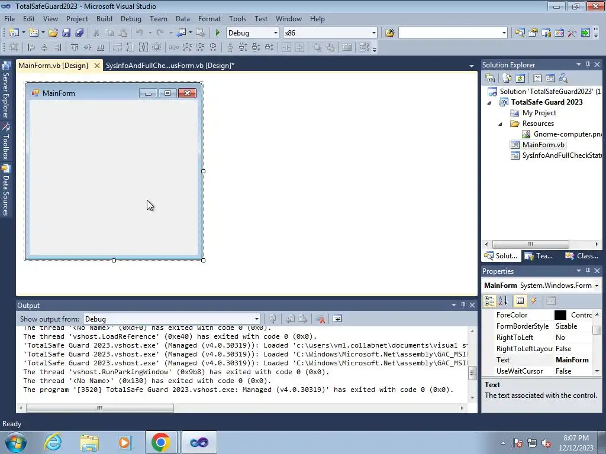Open the File menu
The height and width of the screenshot is (454, 606).
(9, 18)
